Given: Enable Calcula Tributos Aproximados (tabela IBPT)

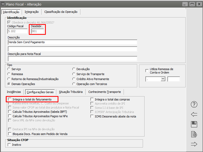Looking at the screenshot, I should pyautogui.click(x=10, y=111).
